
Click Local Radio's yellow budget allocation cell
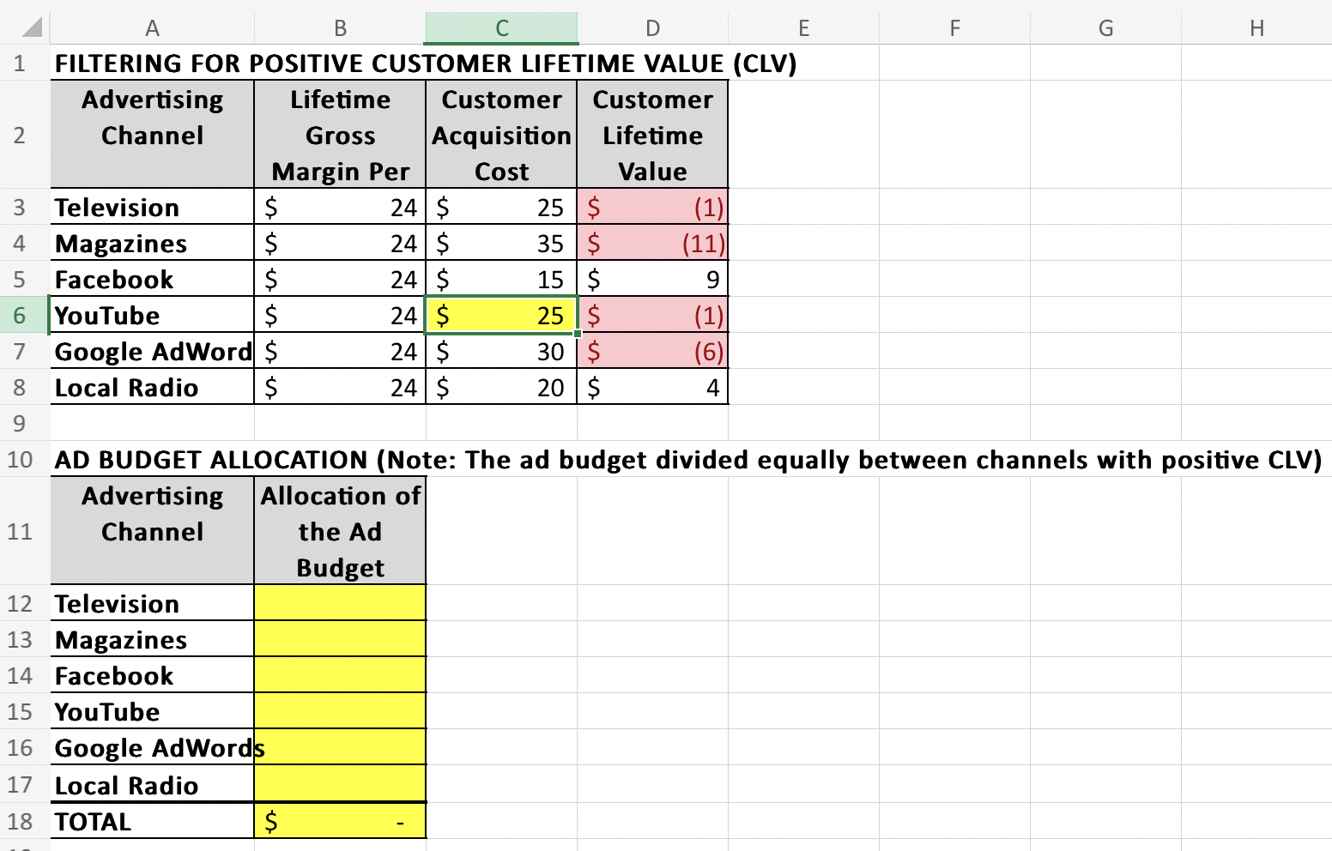tap(340, 784)
